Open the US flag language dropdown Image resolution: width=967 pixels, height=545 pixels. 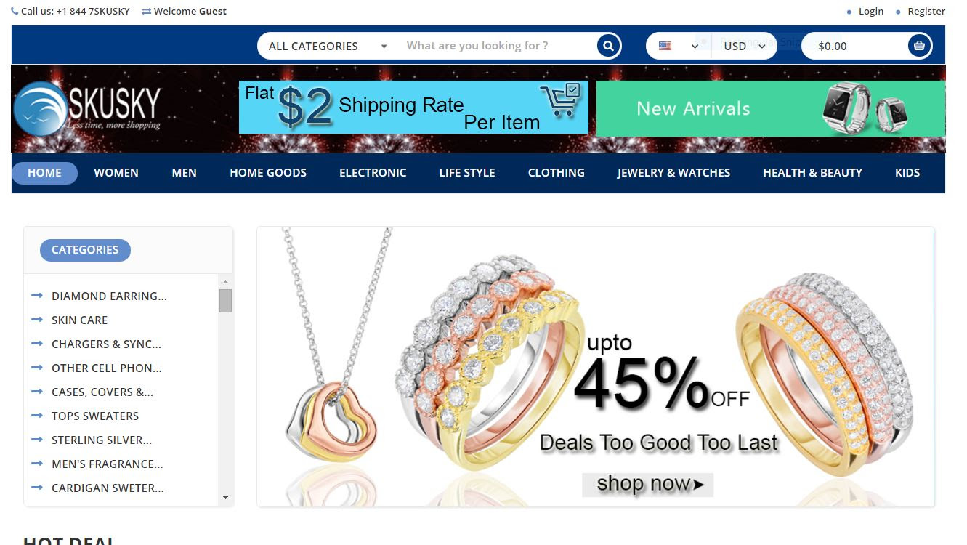pyautogui.click(x=679, y=46)
